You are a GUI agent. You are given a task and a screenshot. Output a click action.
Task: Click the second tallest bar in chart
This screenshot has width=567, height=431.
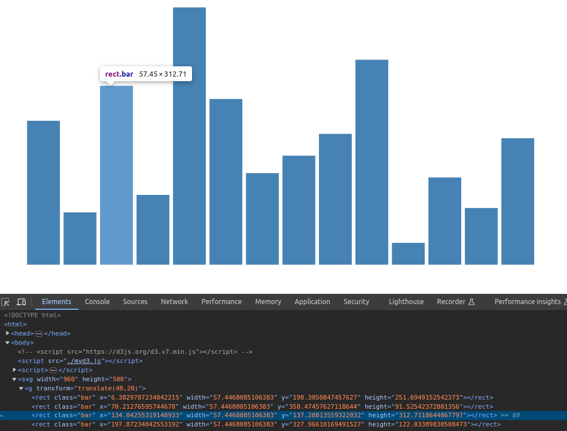tap(372, 162)
